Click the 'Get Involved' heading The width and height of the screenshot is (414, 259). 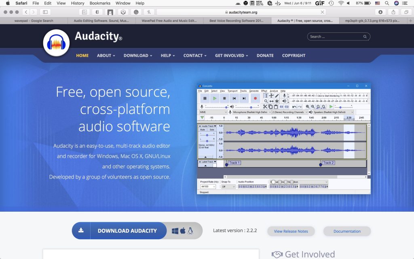[310, 254]
